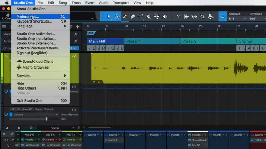Open the track list icon
Image resolution: width=266 pixels, height=149 pixels.
tap(4, 27)
